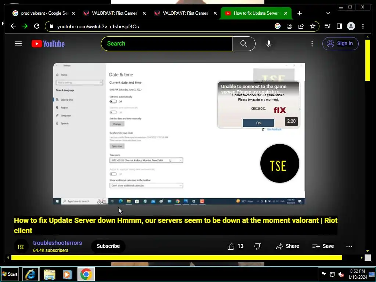Click the vertical scrollbar thumb
Viewport: 376px width, 282px height.
(368, 60)
